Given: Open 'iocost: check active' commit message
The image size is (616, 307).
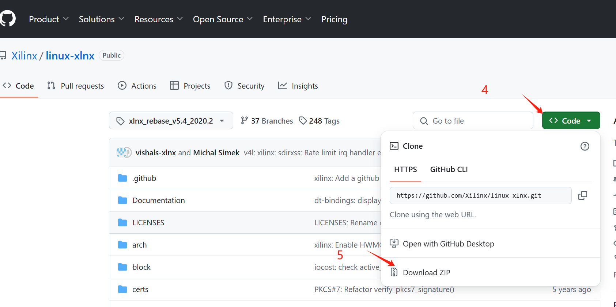Looking at the screenshot, I should tap(348, 267).
